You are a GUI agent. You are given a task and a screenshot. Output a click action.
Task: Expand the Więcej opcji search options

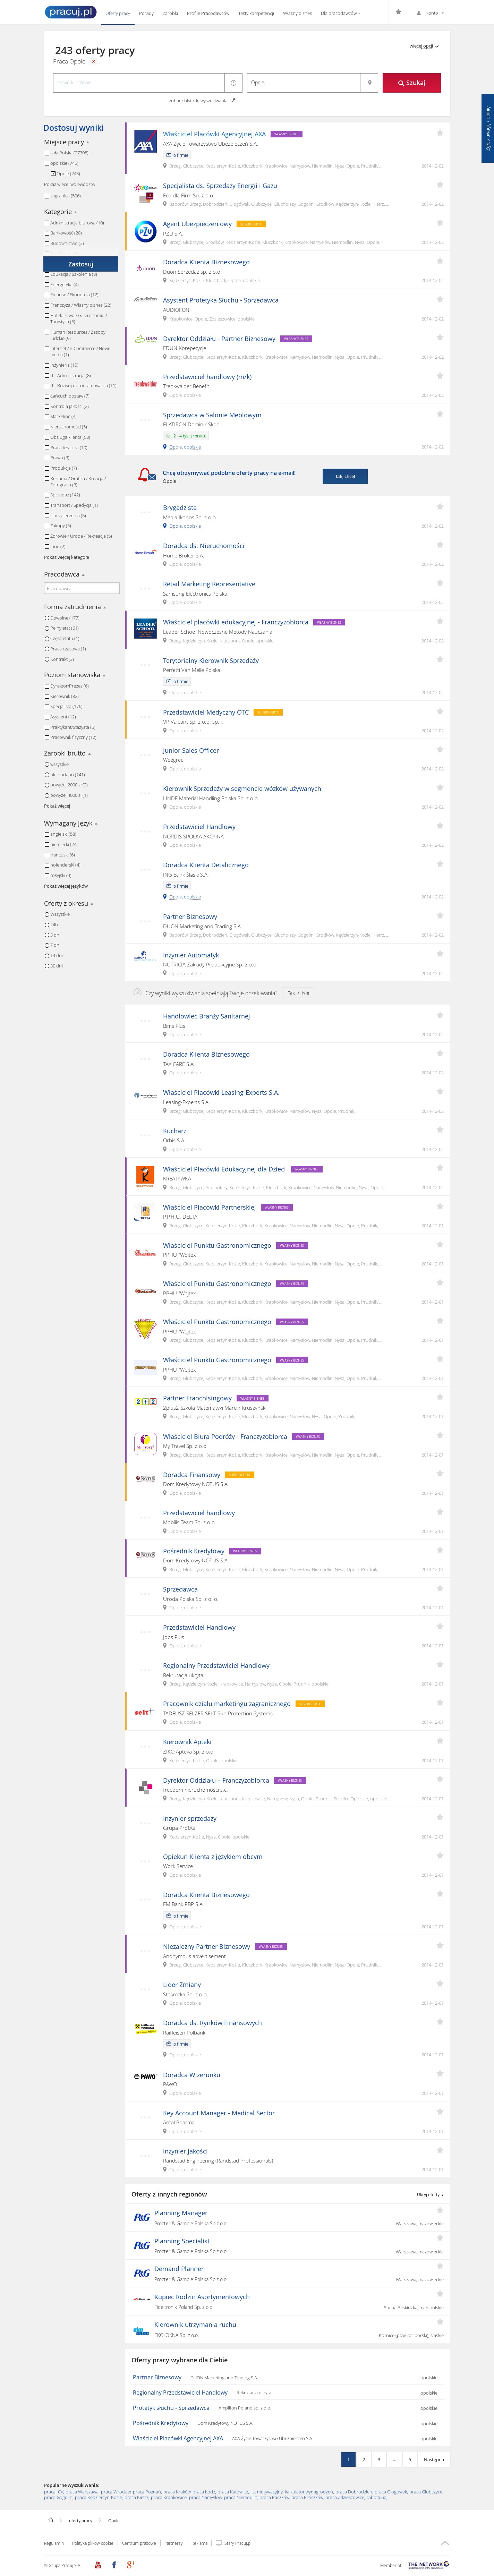coord(423,46)
